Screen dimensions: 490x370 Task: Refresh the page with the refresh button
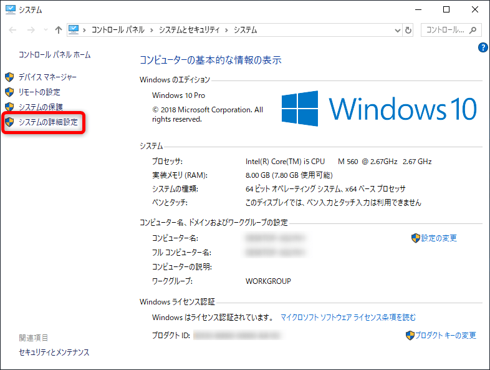click(x=408, y=30)
